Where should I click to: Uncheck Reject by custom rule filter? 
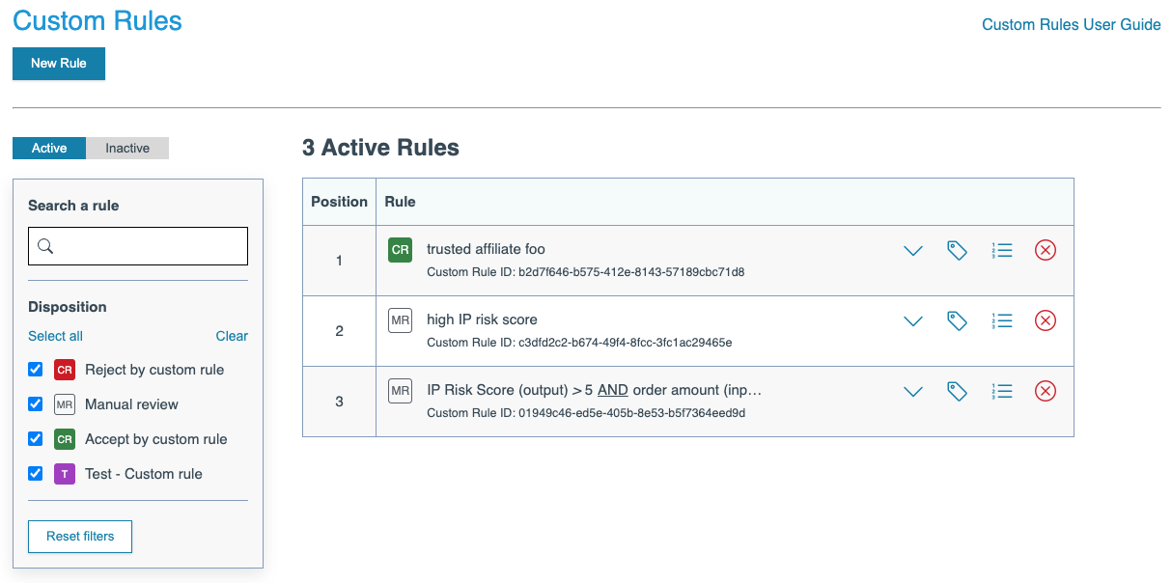point(36,370)
